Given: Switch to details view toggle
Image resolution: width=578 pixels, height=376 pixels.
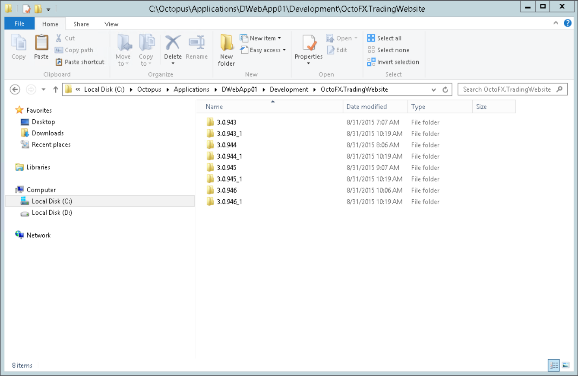Looking at the screenshot, I should click(554, 365).
